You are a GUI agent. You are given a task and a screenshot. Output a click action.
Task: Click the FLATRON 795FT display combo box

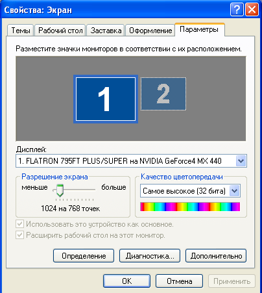click(131, 161)
